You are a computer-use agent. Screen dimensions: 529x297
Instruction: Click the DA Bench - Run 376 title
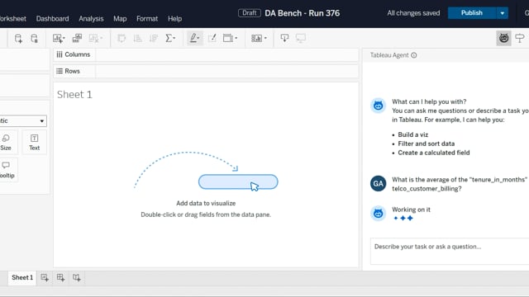click(303, 13)
